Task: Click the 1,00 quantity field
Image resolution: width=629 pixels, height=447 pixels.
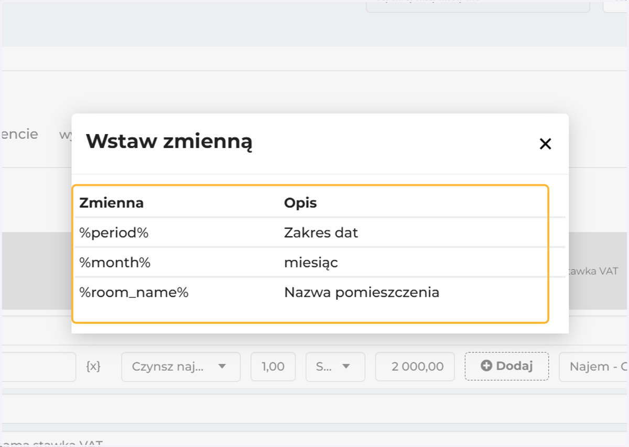Action: pyautogui.click(x=273, y=366)
